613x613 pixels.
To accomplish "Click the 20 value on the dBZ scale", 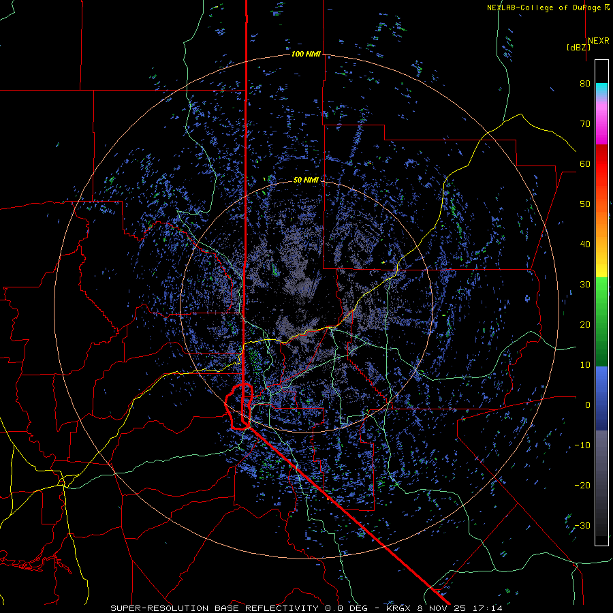I will [585, 324].
